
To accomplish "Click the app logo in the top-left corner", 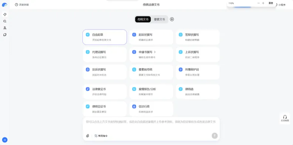I will [x=4, y=5].
